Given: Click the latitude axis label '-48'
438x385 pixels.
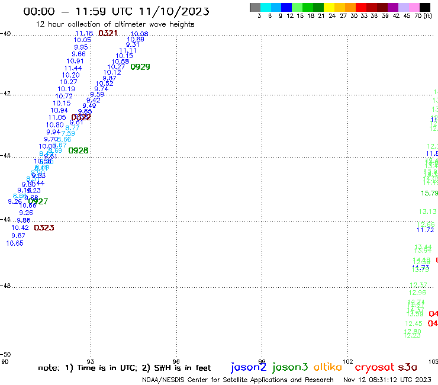Looking at the screenshot, I should [x=5, y=285].
